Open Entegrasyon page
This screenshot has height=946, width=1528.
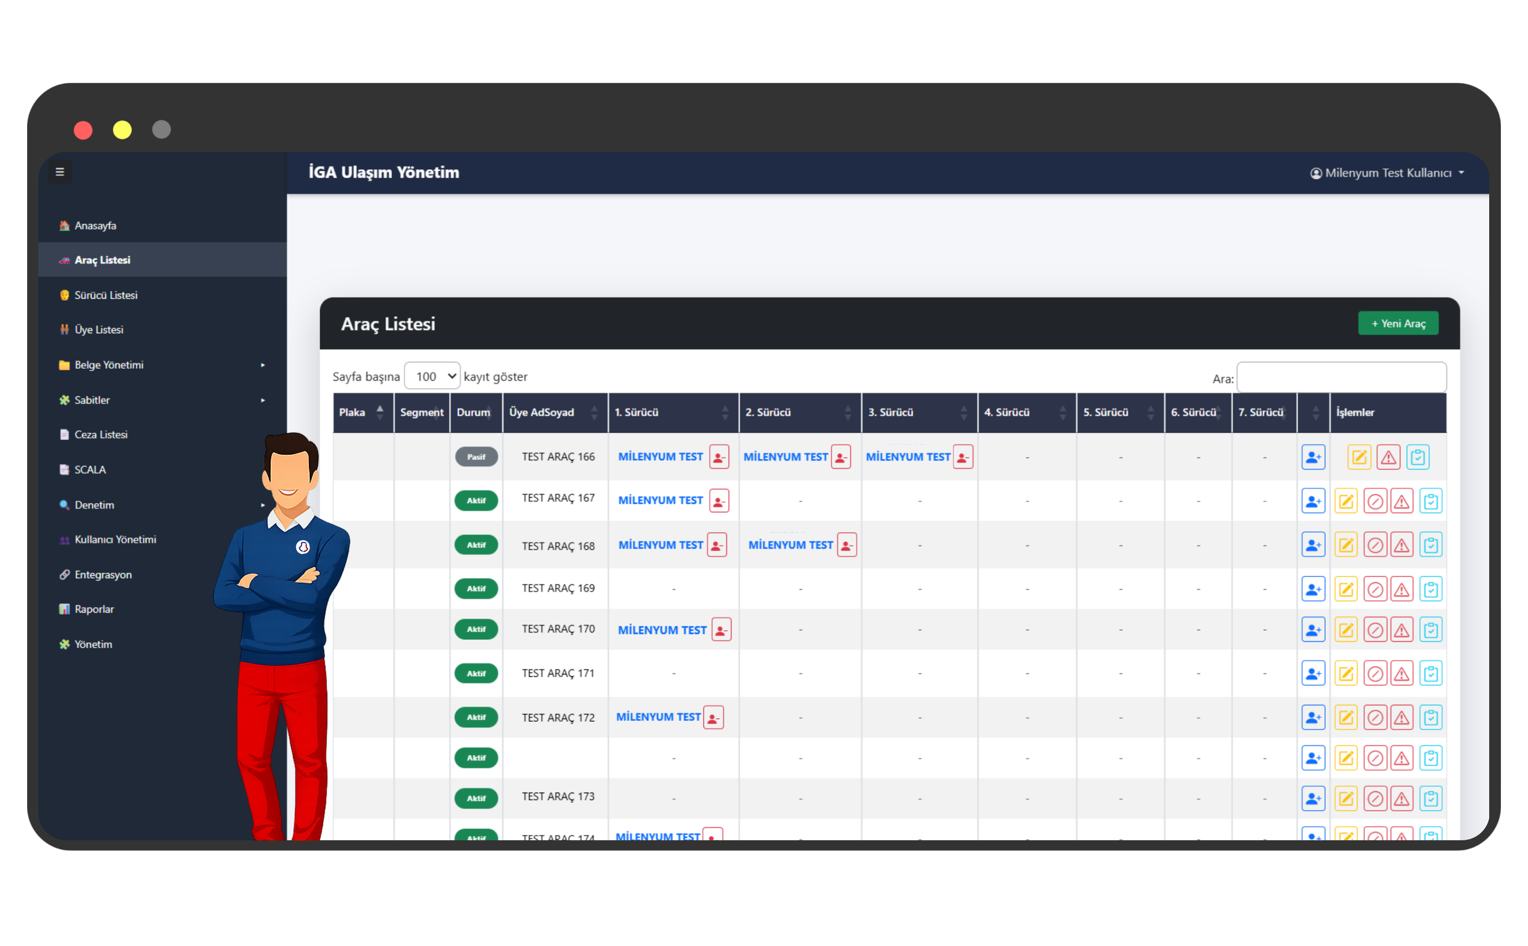point(102,574)
